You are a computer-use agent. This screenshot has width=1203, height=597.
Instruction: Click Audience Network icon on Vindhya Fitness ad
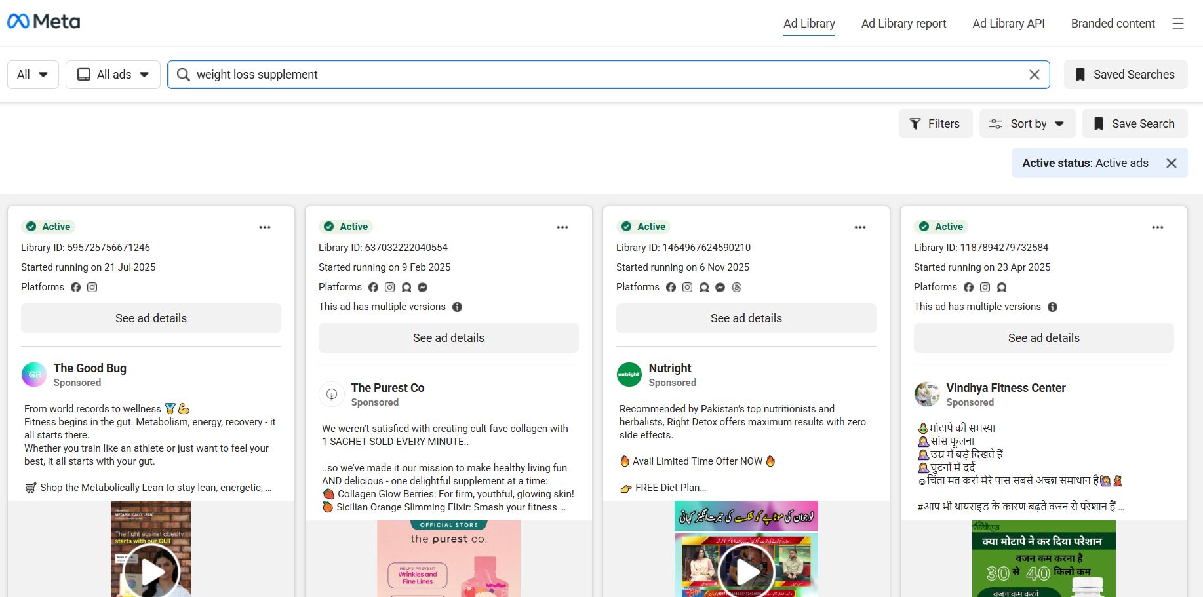click(1002, 287)
